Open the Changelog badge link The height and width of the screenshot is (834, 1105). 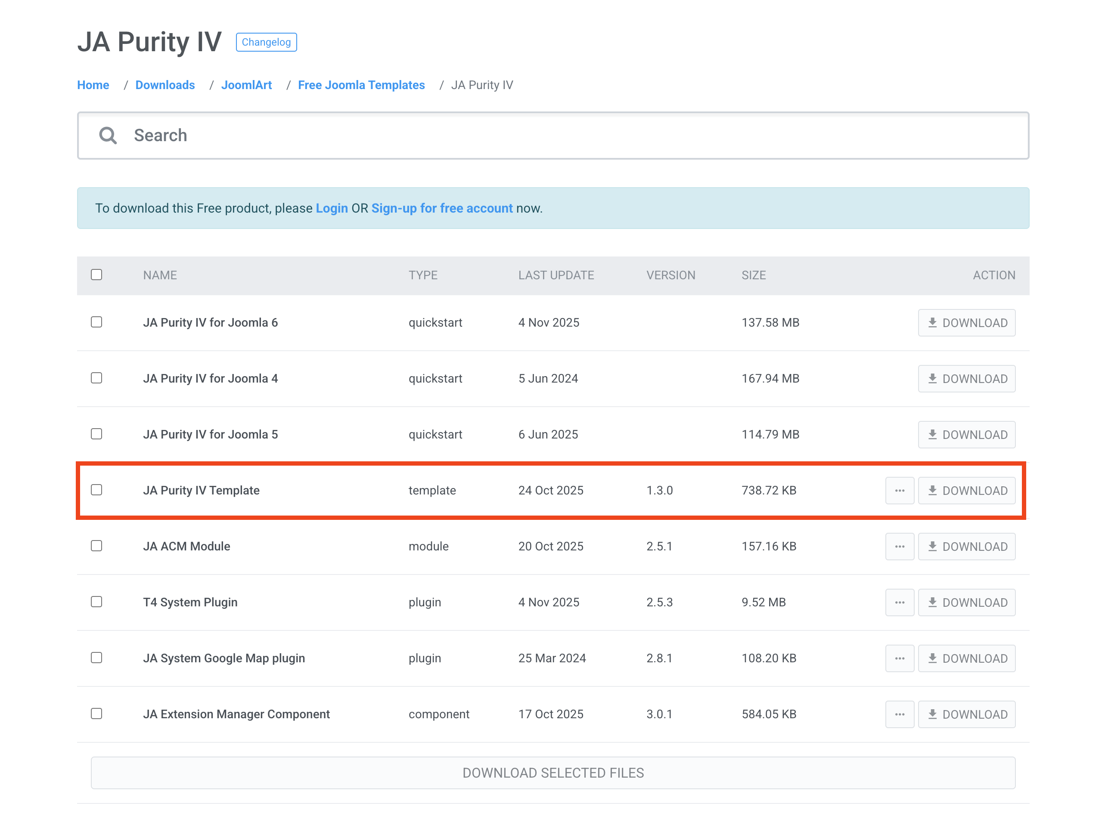pos(266,42)
